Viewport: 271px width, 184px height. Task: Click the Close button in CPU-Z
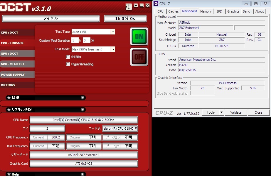point(258,112)
